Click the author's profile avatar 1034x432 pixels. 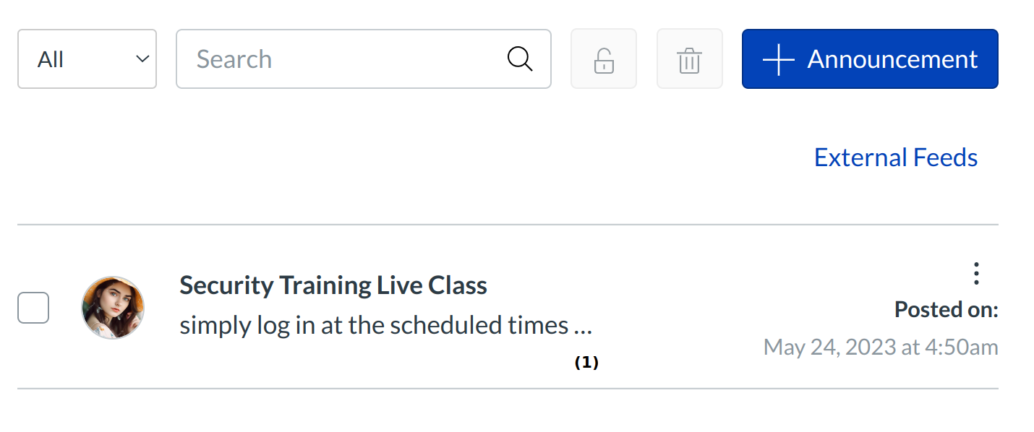(x=113, y=308)
